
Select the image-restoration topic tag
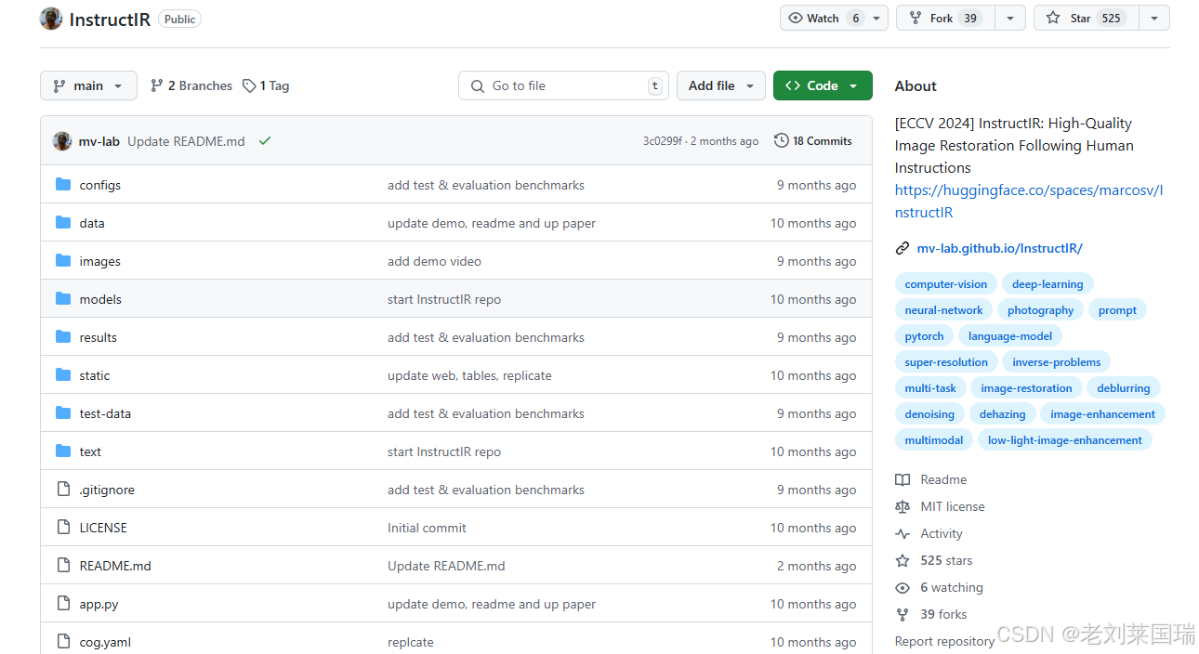1026,388
